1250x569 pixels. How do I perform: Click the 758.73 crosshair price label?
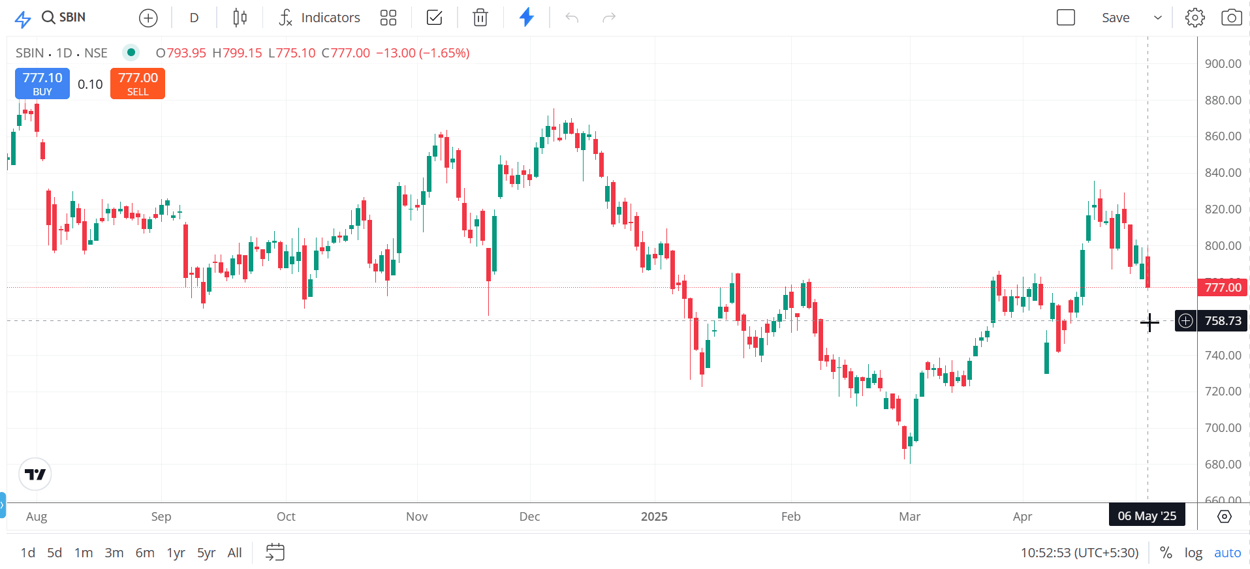pyautogui.click(x=1223, y=321)
